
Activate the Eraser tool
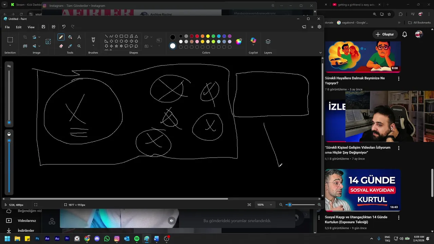(x=61, y=46)
